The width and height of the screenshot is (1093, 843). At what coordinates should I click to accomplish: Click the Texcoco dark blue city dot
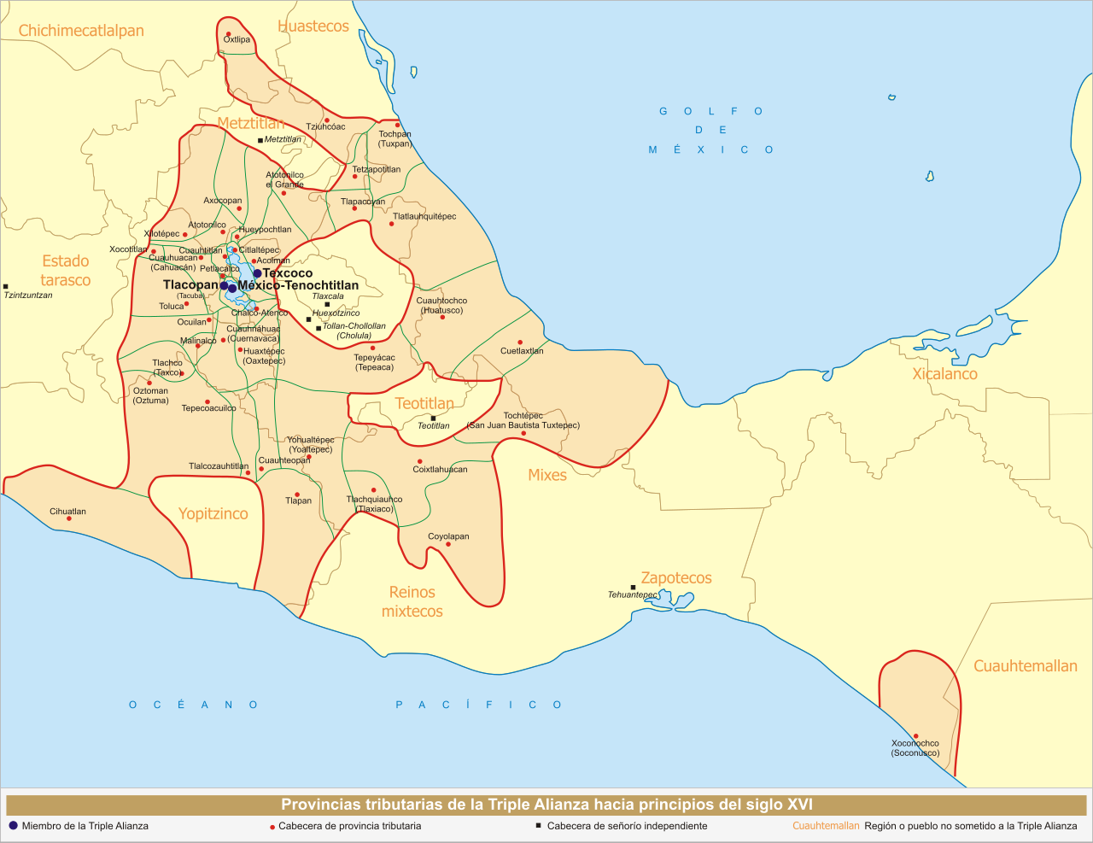tap(257, 273)
